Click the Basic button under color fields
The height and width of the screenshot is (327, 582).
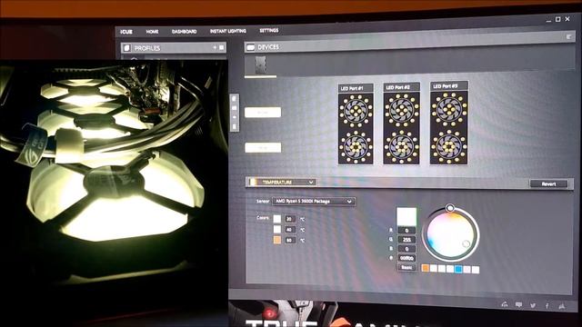pos(406,267)
